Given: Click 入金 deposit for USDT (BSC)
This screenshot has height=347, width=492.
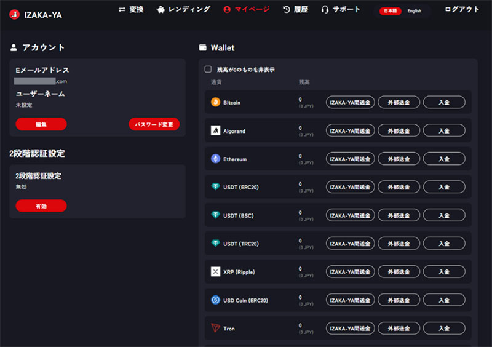Looking at the screenshot, I should click(444, 215).
